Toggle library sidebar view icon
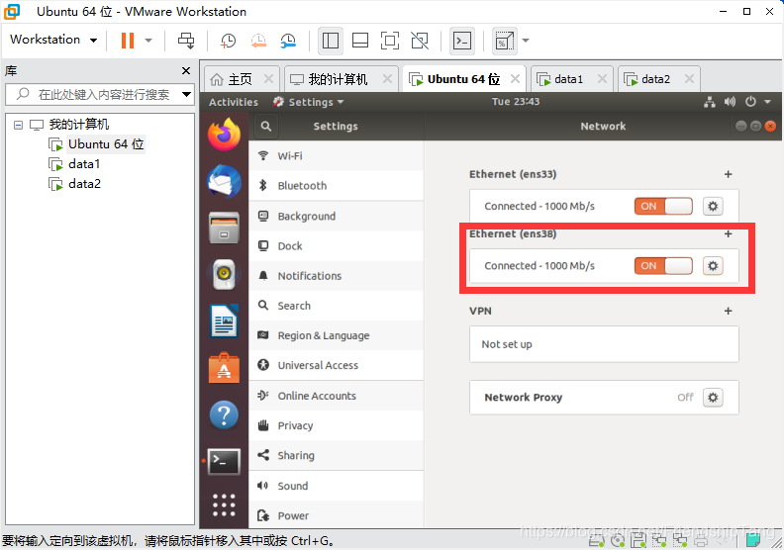Image resolution: width=784 pixels, height=550 pixels. (x=331, y=41)
